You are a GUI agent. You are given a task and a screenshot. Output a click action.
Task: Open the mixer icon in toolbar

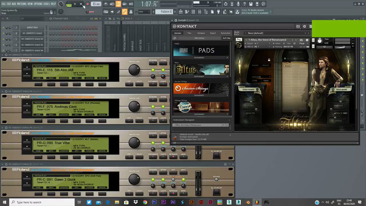point(200,12)
